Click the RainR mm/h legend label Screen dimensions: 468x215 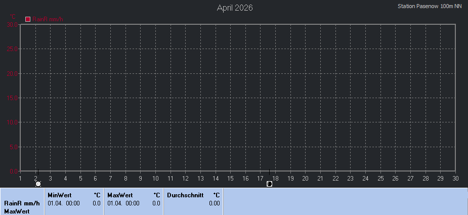pos(48,19)
